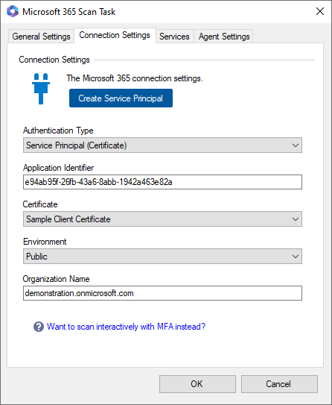Expand the Certificate dropdown list

point(162,219)
